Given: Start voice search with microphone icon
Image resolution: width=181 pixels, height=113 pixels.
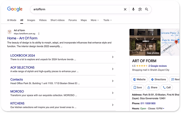Looking at the screenshot, I should [x=133, y=9].
